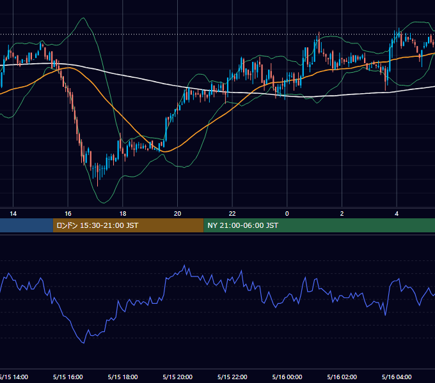Screen dimensions: 435x383
Task: Click the 5/15 22:00 time label
Action: coord(232,377)
